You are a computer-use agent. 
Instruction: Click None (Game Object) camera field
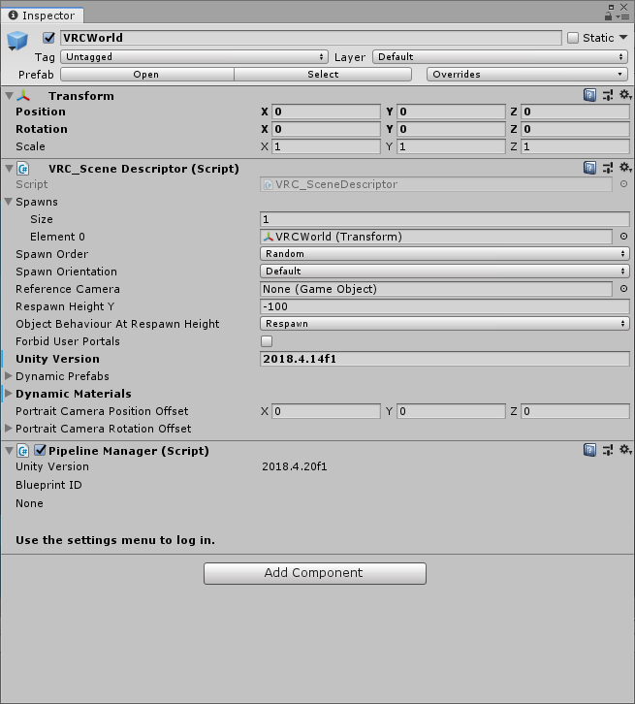(436, 289)
